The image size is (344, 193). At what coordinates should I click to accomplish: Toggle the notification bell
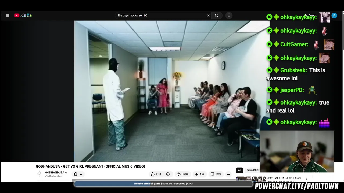pyautogui.click(x=76, y=174)
